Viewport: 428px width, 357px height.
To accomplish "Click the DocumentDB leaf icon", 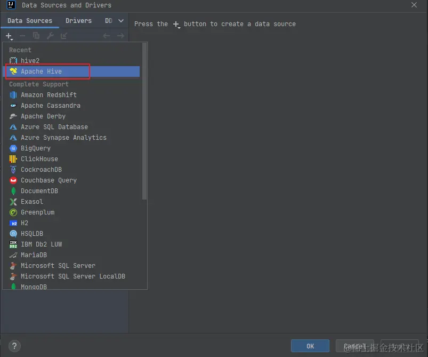I will [x=13, y=191].
